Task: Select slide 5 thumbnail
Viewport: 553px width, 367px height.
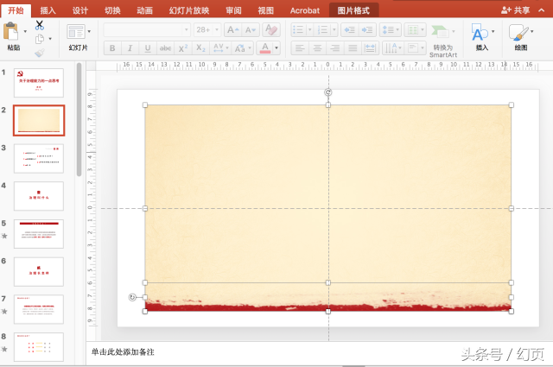Action: coord(39,234)
